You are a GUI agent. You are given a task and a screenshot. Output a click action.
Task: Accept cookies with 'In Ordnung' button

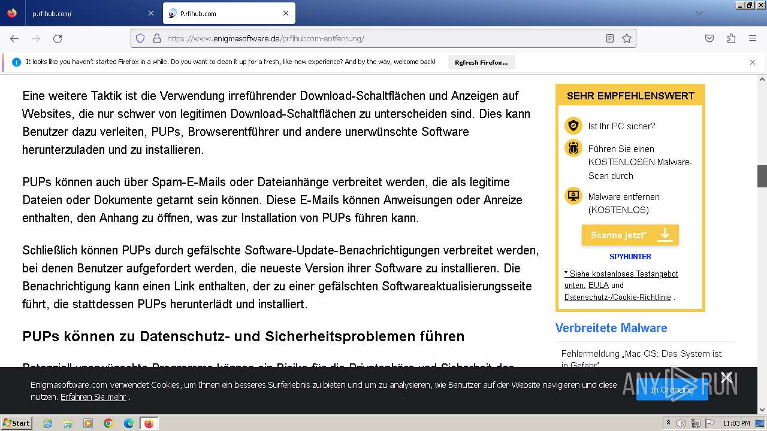(672, 390)
